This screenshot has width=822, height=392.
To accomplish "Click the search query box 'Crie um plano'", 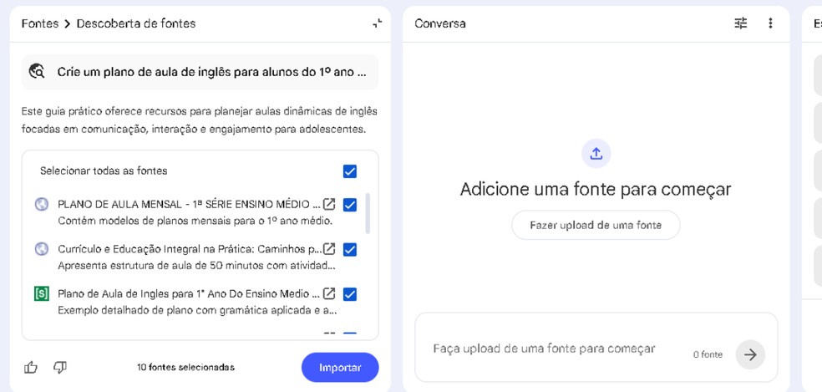I will (x=200, y=72).
